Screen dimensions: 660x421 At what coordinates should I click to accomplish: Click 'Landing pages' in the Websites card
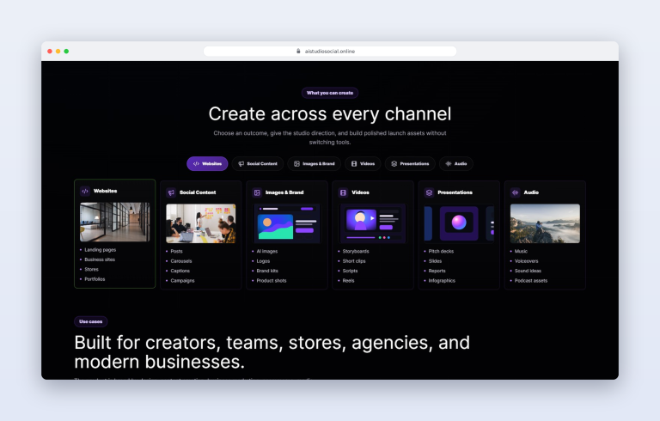(x=101, y=250)
